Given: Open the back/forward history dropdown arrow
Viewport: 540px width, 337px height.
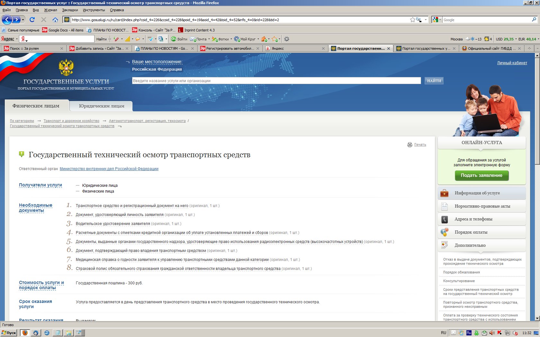Looking at the screenshot, I should pos(23,20).
